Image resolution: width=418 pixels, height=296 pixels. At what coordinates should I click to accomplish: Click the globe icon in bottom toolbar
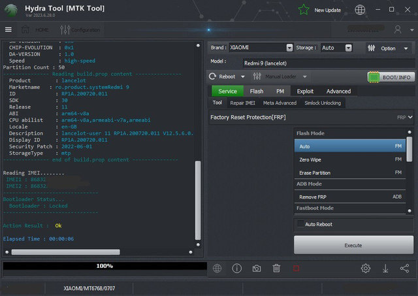coord(217,269)
